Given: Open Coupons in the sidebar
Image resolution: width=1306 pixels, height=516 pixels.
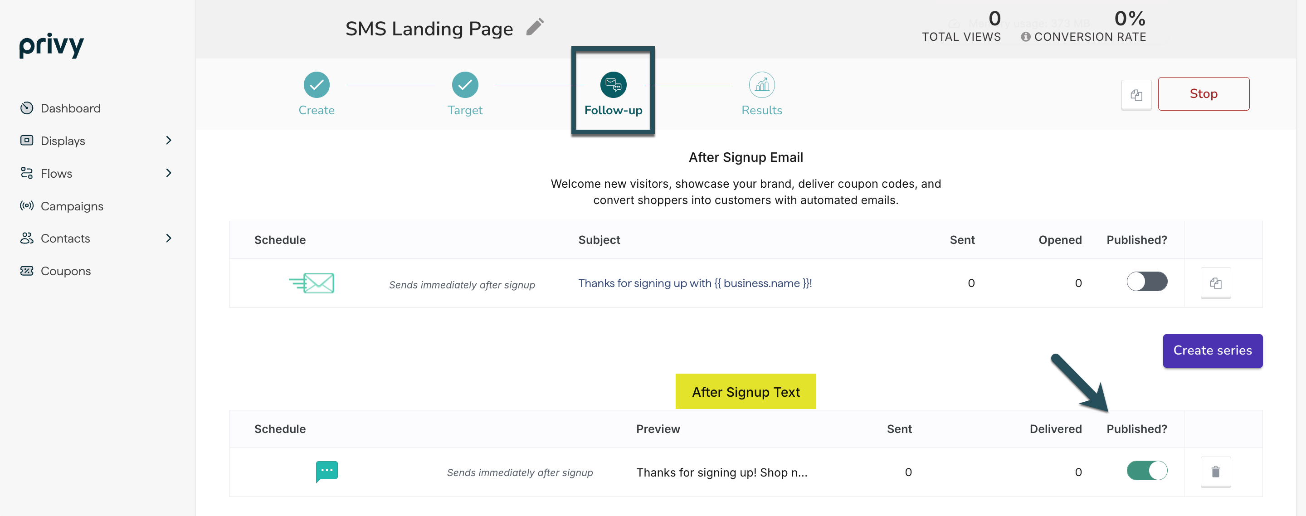Looking at the screenshot, I should pos(65,271).
